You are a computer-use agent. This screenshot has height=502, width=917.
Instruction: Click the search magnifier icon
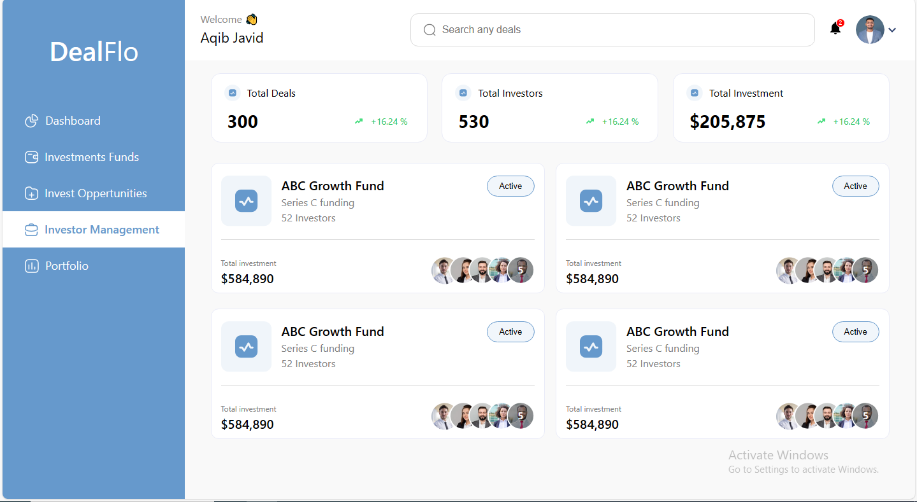pos(430,30)
